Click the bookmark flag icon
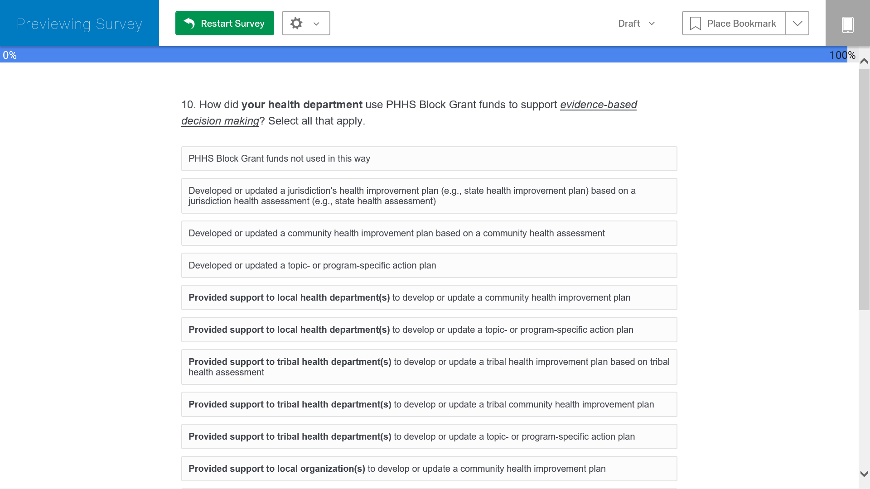Image resolution: width=870 pixels, height=489 pixels. click(x=695, y=24)
